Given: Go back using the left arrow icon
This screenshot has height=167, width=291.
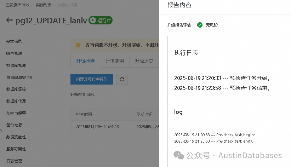Looking at the screenshot, I should coord(9,20).
